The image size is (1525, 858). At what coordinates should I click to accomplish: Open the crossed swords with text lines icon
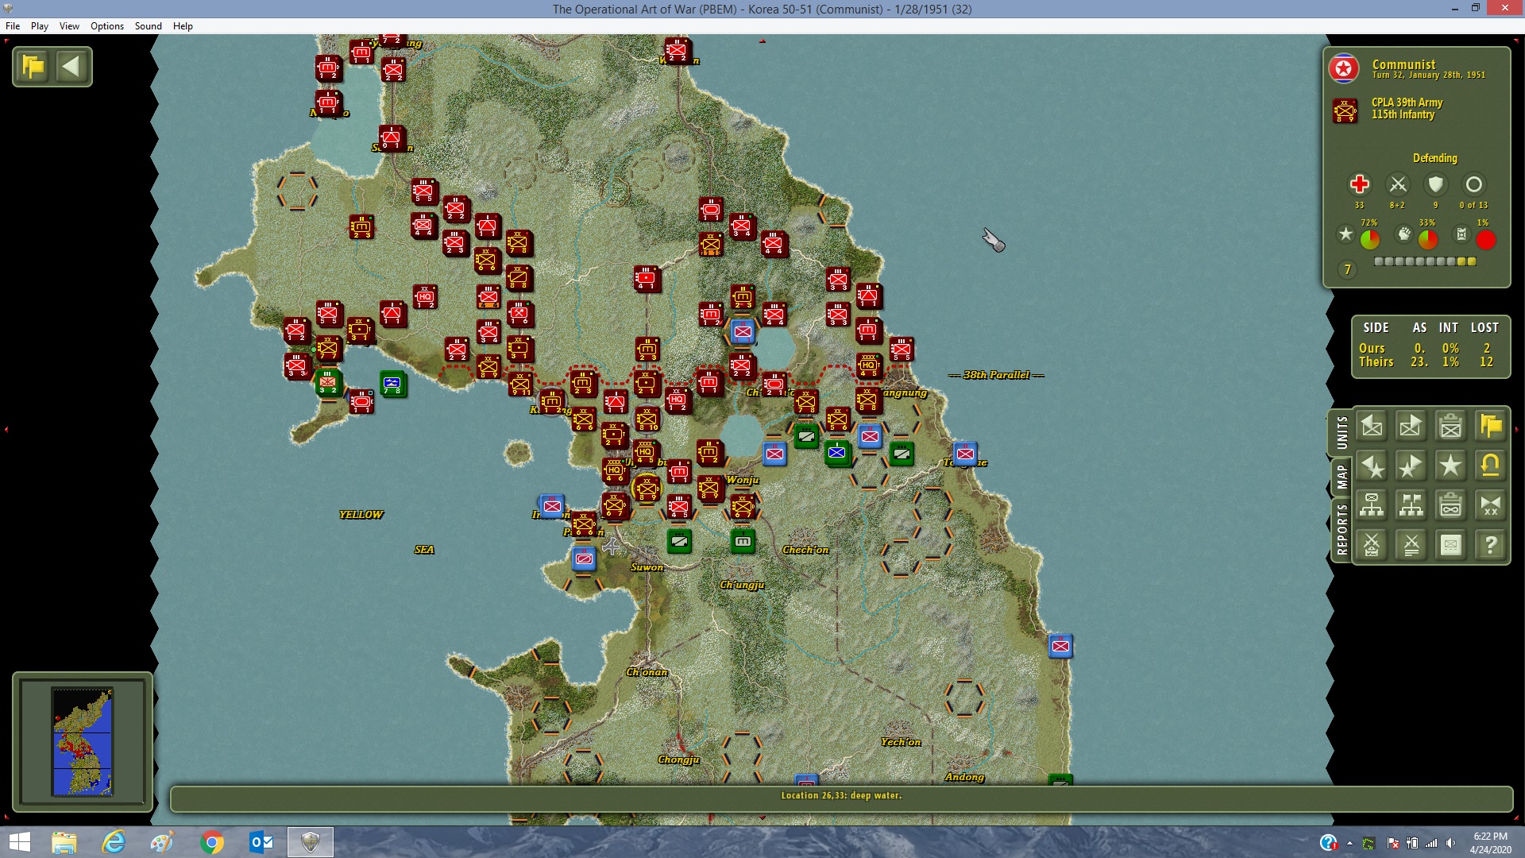click(1411, 545)
